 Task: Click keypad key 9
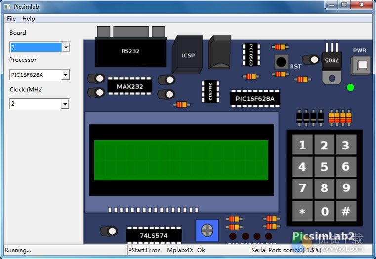pyautogui.click(x=346, y=188)
